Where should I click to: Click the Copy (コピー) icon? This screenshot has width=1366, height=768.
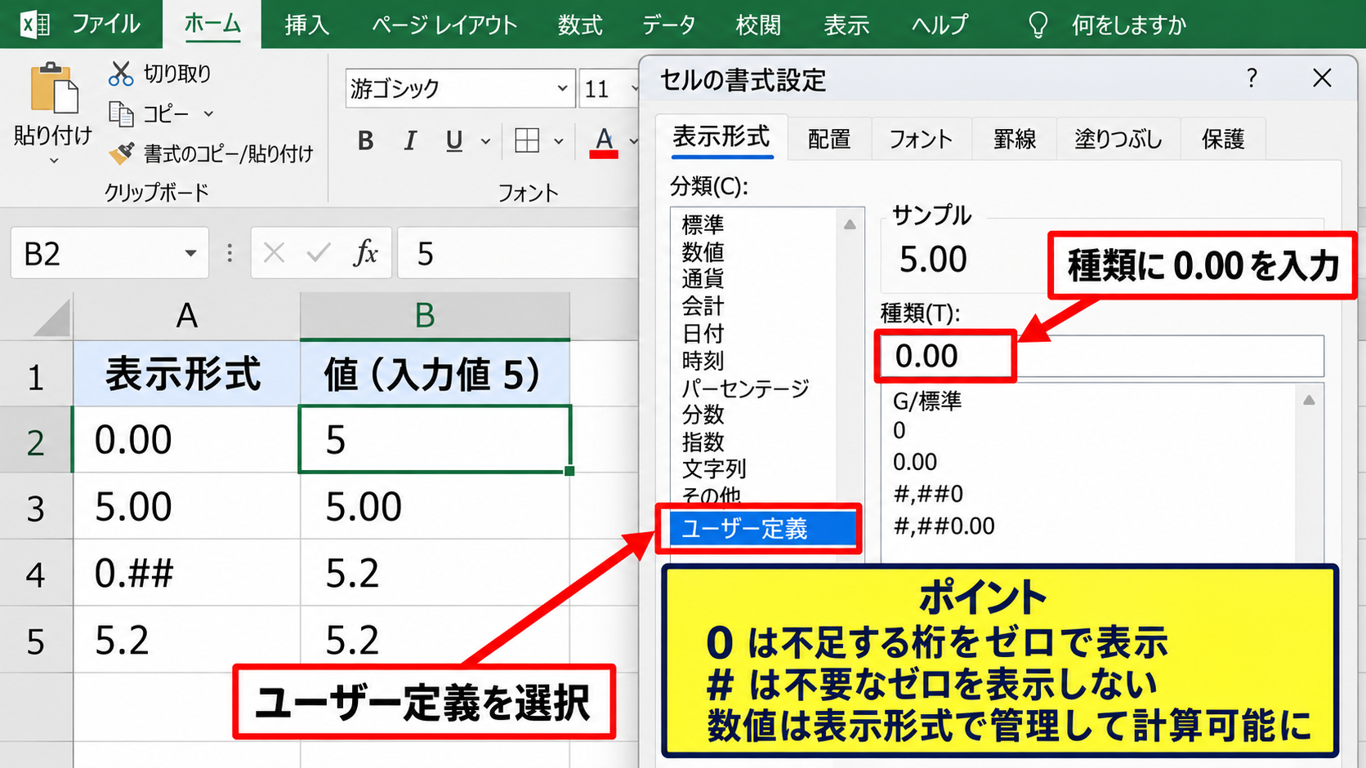pyautogui.click(x=121, y=113)
